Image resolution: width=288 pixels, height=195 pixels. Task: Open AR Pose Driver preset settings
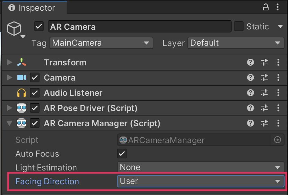coord(264,108)
